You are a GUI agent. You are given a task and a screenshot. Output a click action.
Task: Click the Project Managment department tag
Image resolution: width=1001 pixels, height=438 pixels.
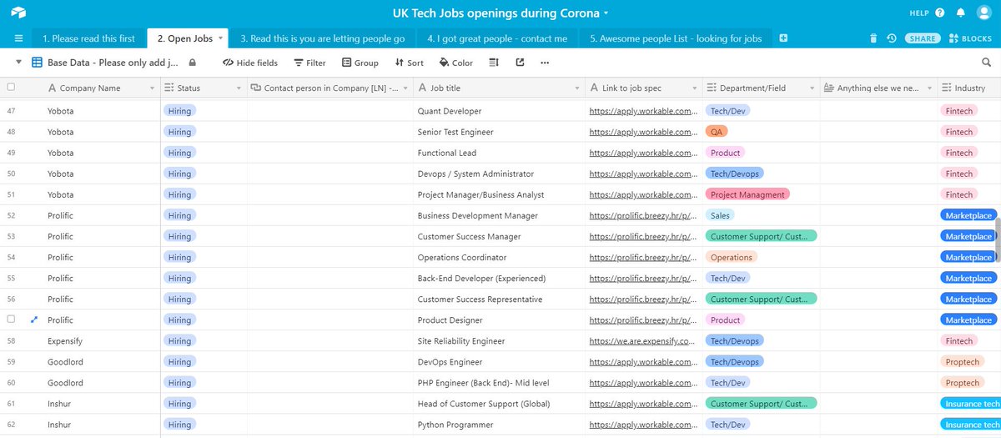click(x=747, y=194)
